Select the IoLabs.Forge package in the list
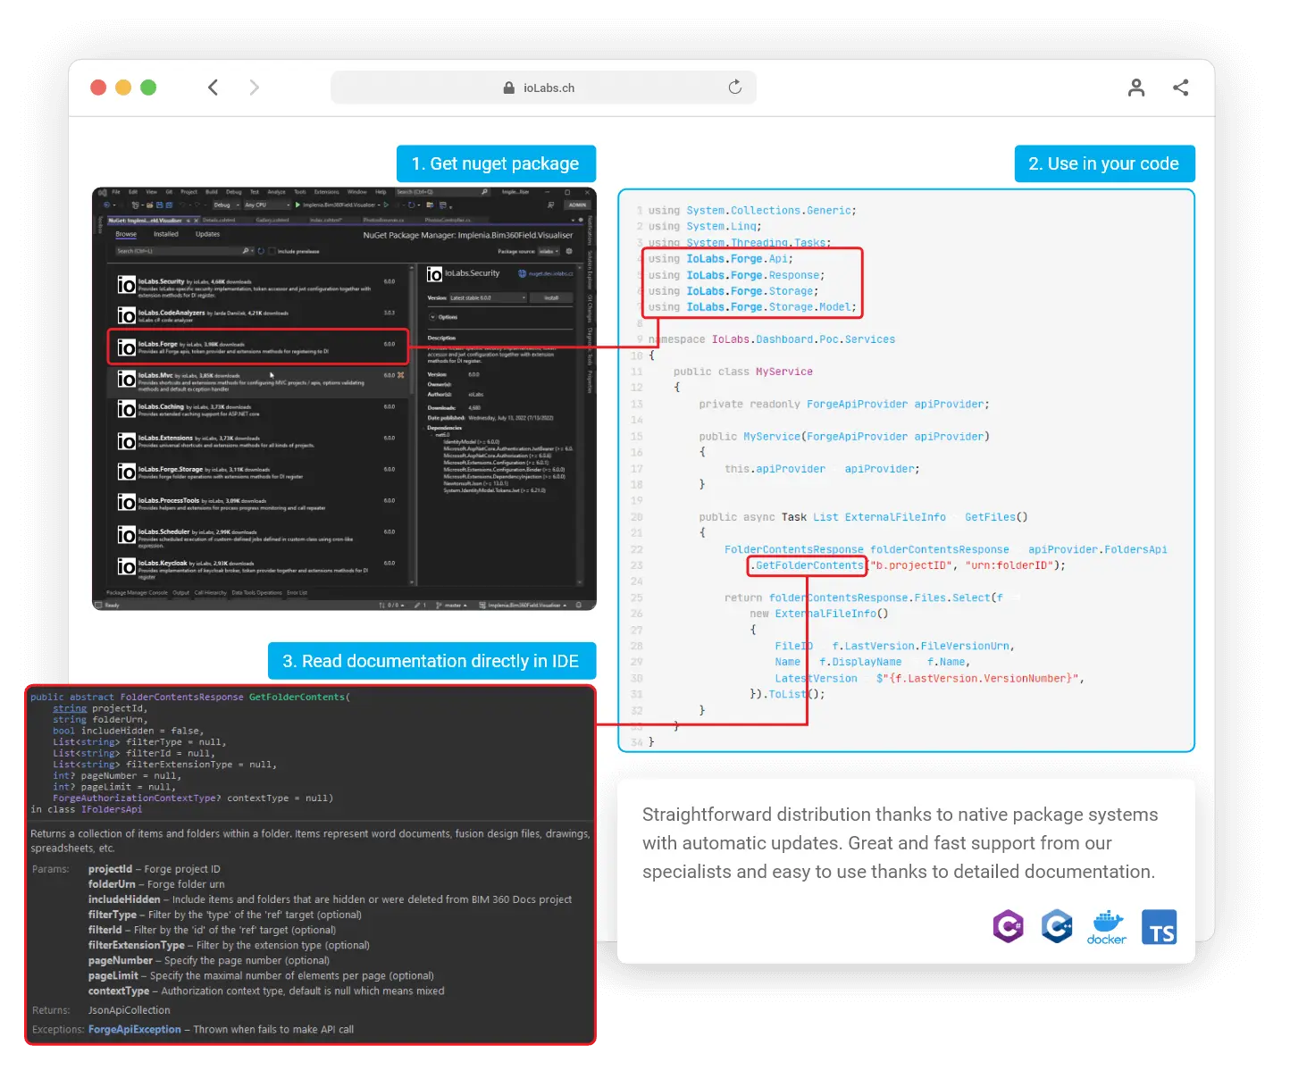This screenshot has width=1290, height=1070. click(x=257, y=347)
